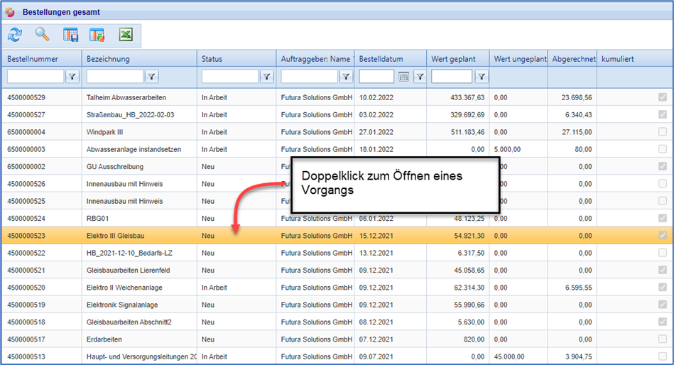Export the list to Excel
Image resolution: width=674 pixels, height=365 pixels.
(x=126, y=35)
